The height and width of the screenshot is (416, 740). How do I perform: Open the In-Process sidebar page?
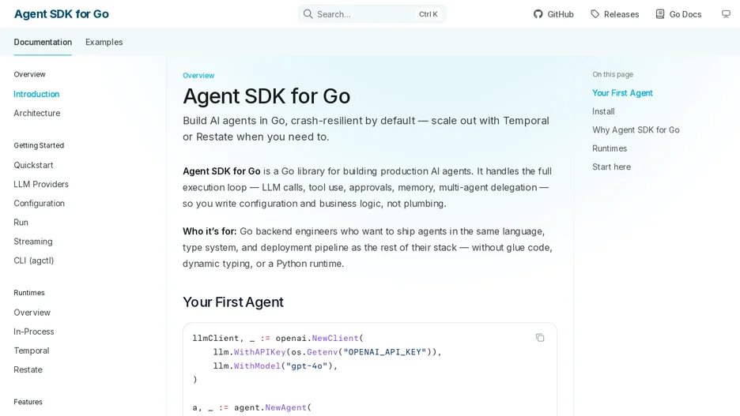click(34, 332)
